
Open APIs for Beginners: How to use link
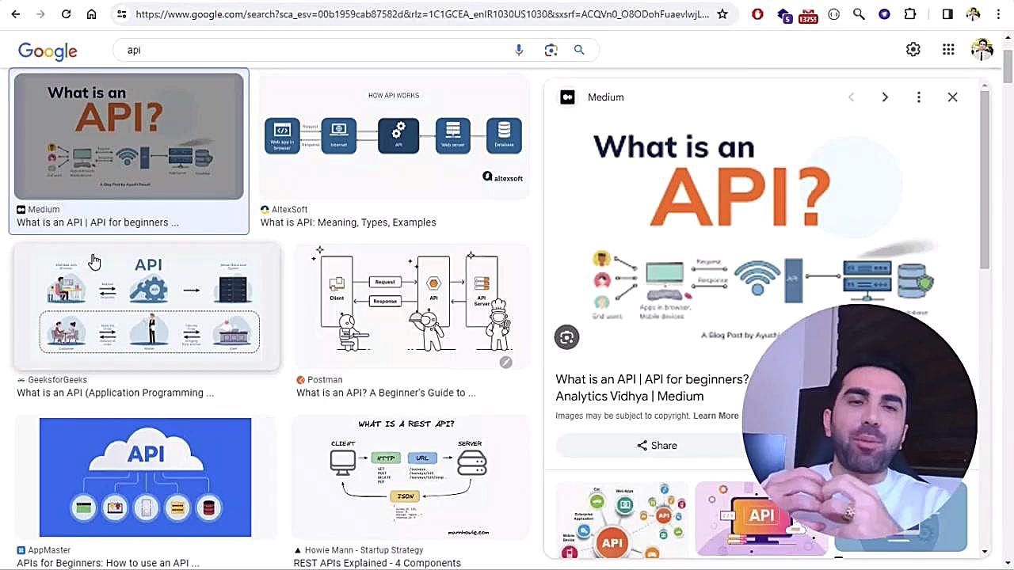108,563
